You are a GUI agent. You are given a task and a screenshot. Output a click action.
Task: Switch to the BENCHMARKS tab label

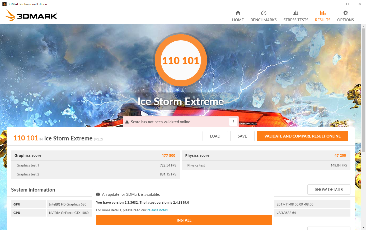[x=264, y=20]
